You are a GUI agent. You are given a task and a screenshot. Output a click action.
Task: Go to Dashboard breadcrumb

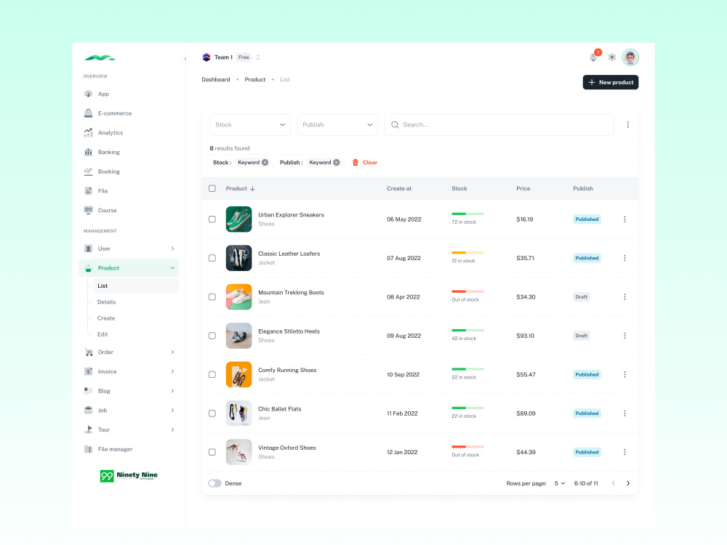tap(216, 80)
